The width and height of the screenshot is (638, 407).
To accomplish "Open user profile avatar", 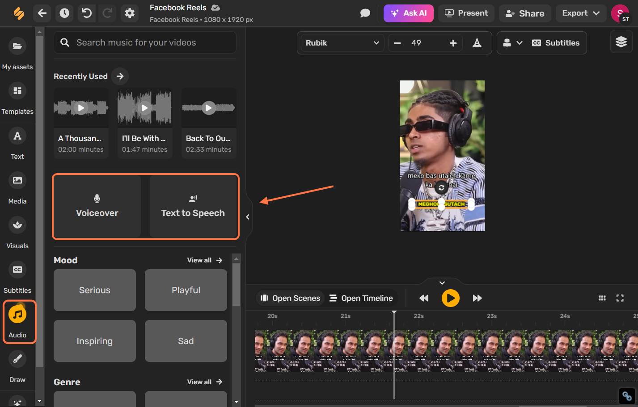I will 620,13.
